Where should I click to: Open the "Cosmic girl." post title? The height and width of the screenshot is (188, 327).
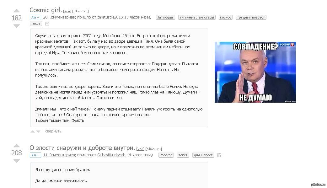point(46,10)
